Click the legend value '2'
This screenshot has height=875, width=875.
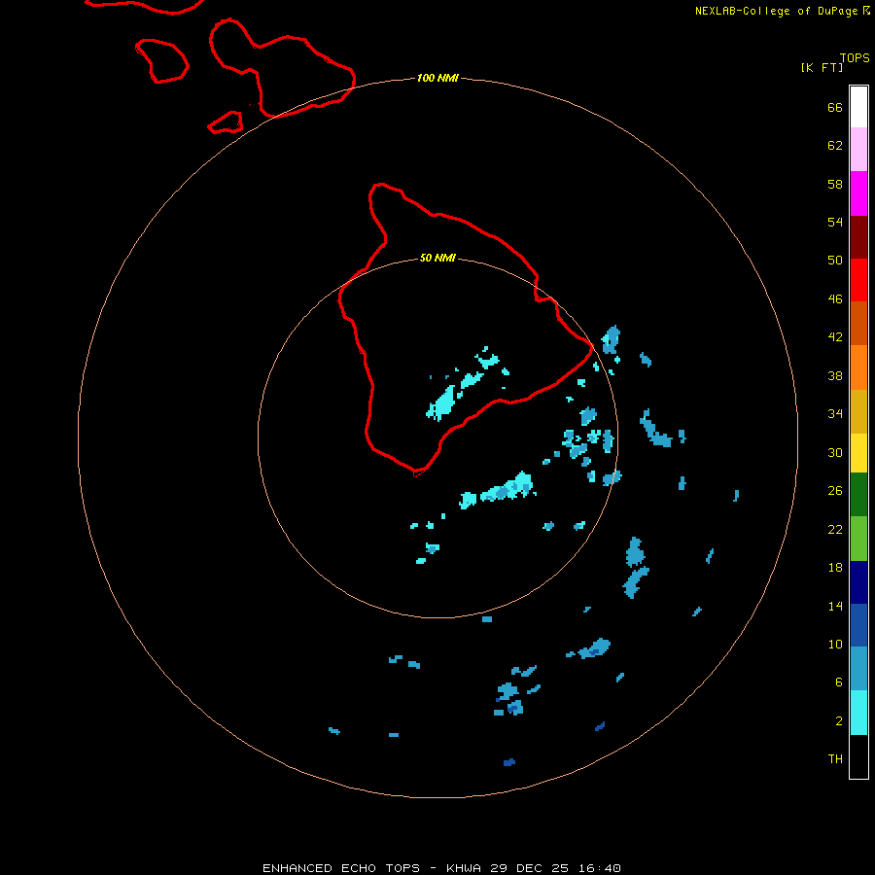[x=839, y=721]
